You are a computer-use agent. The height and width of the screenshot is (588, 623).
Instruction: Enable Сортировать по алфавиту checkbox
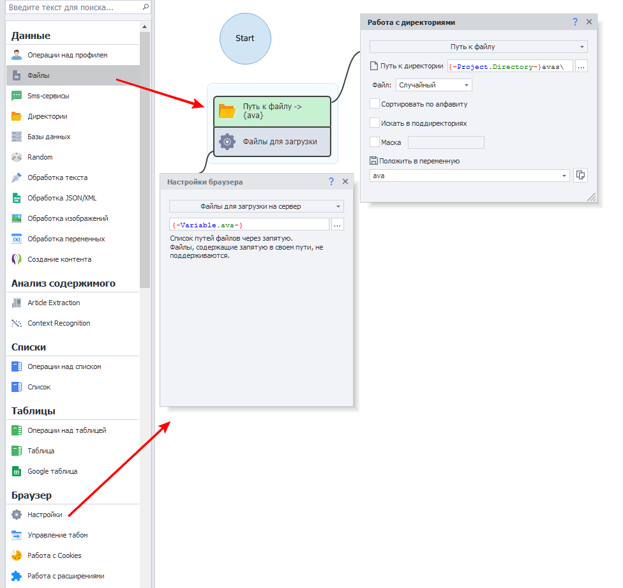click(374, 103)
